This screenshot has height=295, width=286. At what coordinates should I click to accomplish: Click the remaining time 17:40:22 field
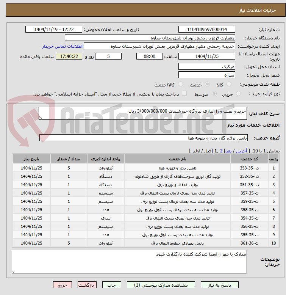tap(69, 56)
